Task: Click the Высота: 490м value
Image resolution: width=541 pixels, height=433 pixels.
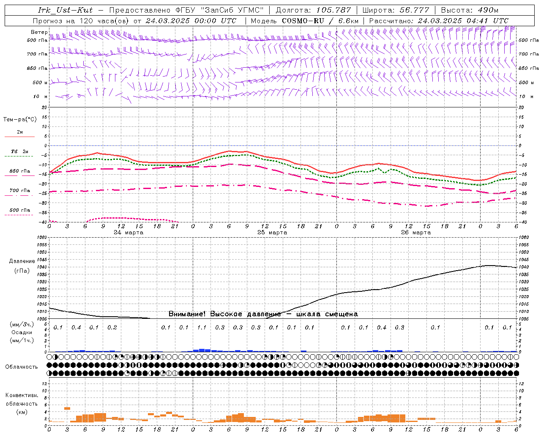Action: (470, 10)
